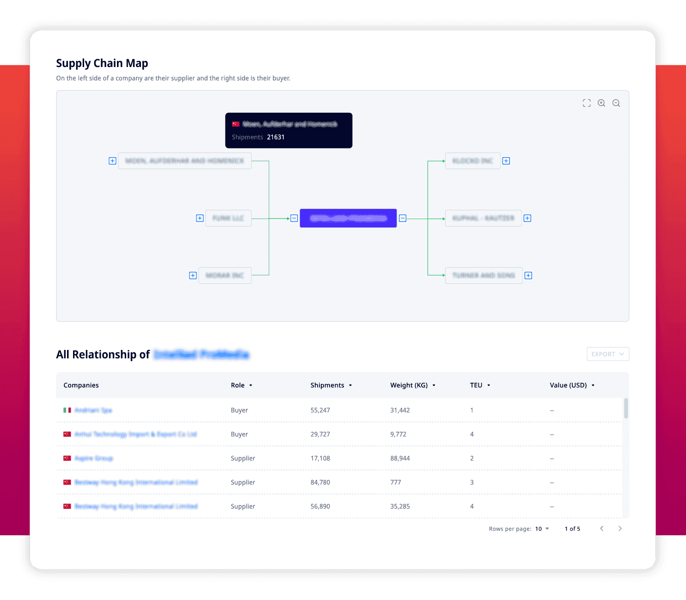Viewport: 686px width, 600px height.
Task: Expand the bottom supplier node with plus icon
Action: coord(193,276)
